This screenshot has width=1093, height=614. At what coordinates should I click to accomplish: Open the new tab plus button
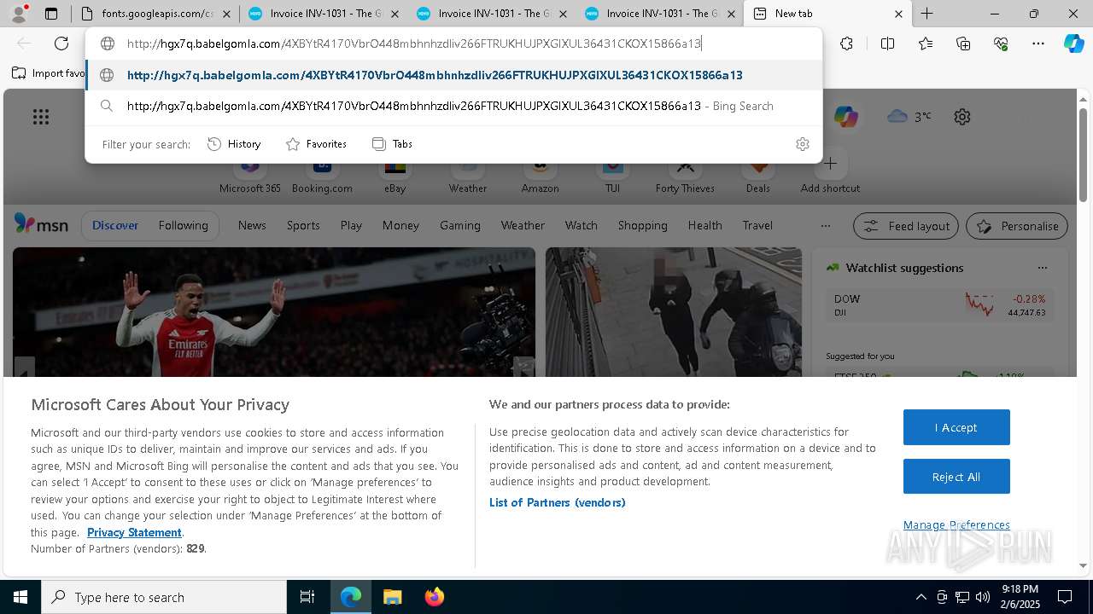[926, 14]
